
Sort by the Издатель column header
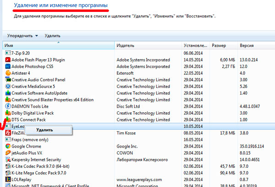148,46
